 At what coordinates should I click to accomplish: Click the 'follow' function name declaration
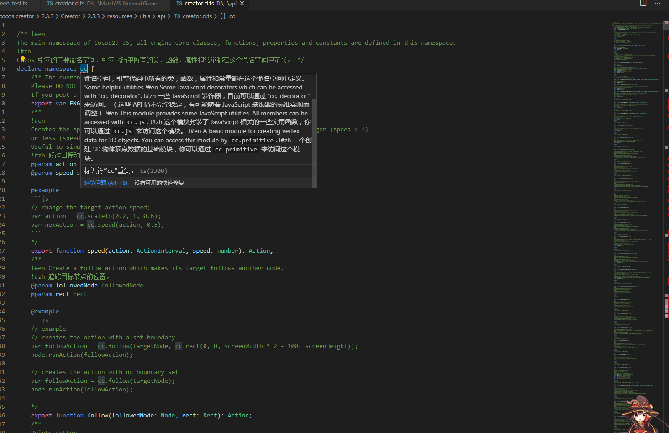98,415
